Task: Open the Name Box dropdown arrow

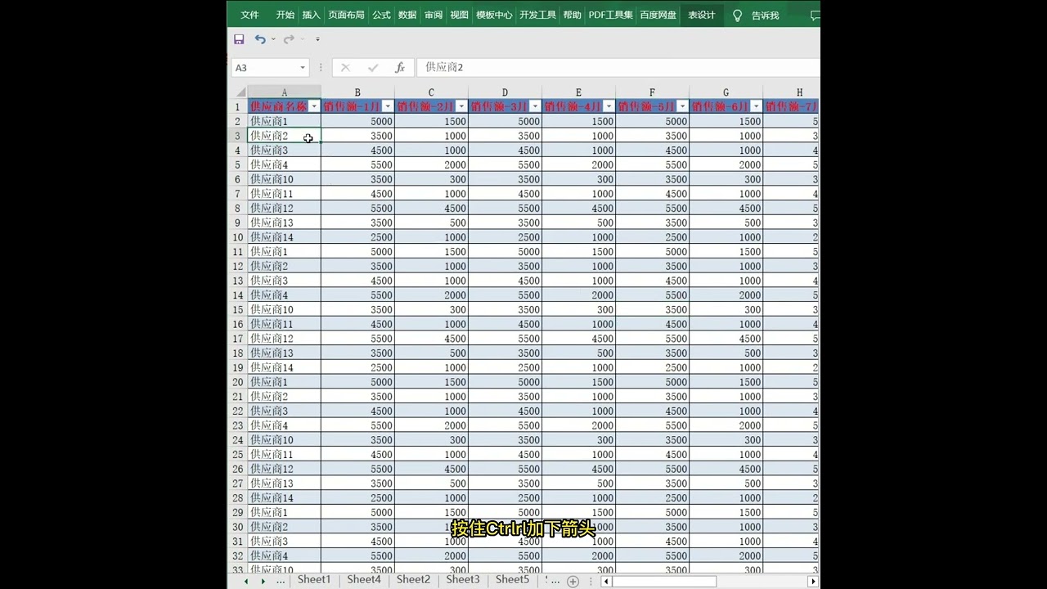Action: (303, 68)
